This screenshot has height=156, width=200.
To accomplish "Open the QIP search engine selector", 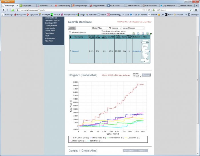I will point(155,10).
